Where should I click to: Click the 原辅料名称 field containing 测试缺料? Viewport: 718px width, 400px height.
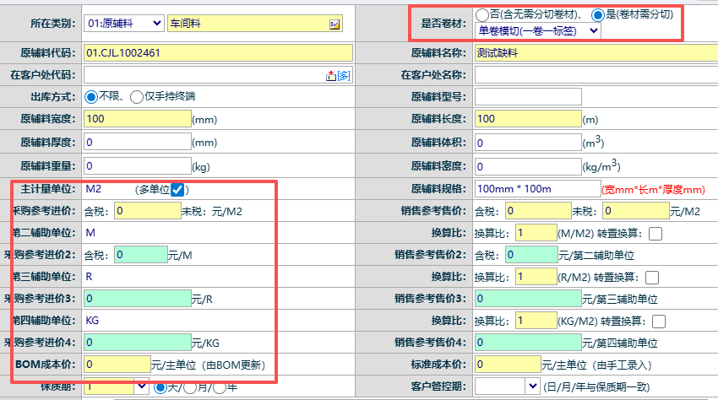[591, 53]
